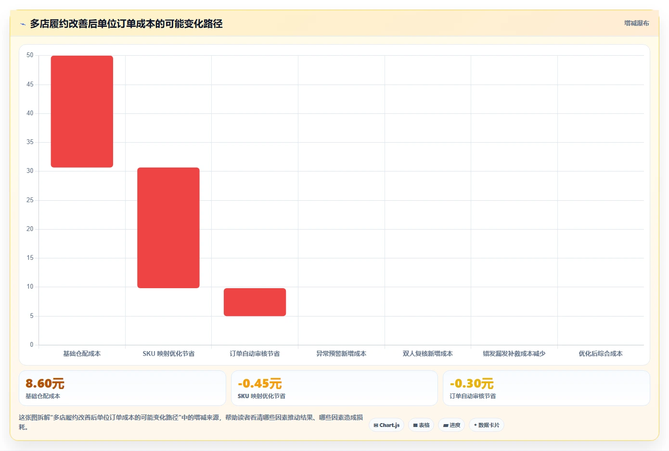Click the Chart.js chip
Screen dimensions: 669x451
pos(386,425)
